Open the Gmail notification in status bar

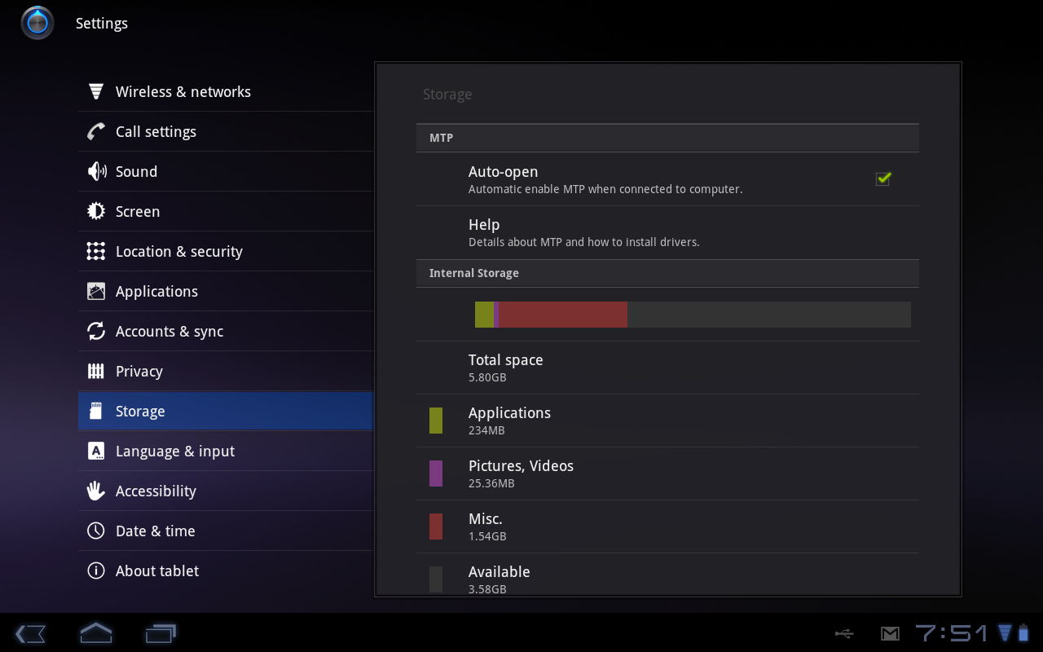pos(890,633)
